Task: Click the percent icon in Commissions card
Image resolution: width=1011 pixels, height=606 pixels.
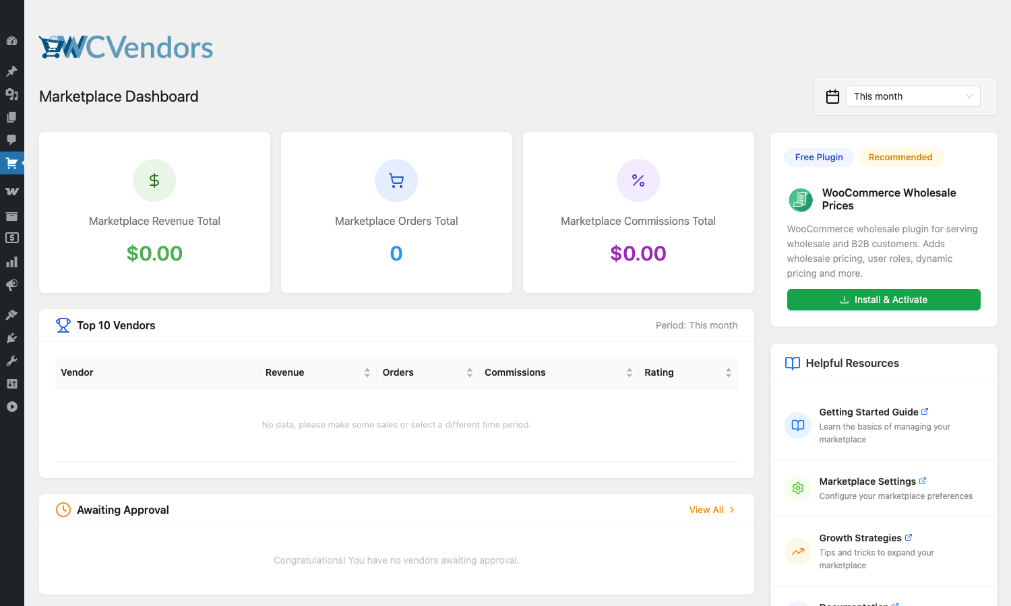Action: coord(638,180)
